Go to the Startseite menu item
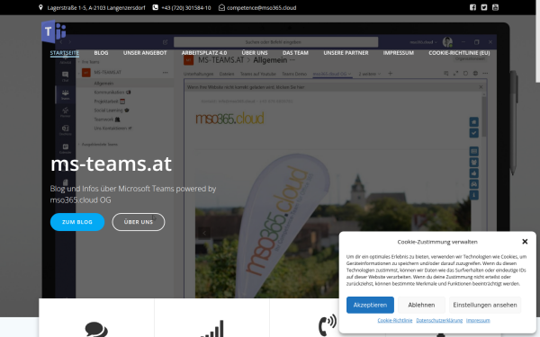The image size is (540, 337). point(65,53)
